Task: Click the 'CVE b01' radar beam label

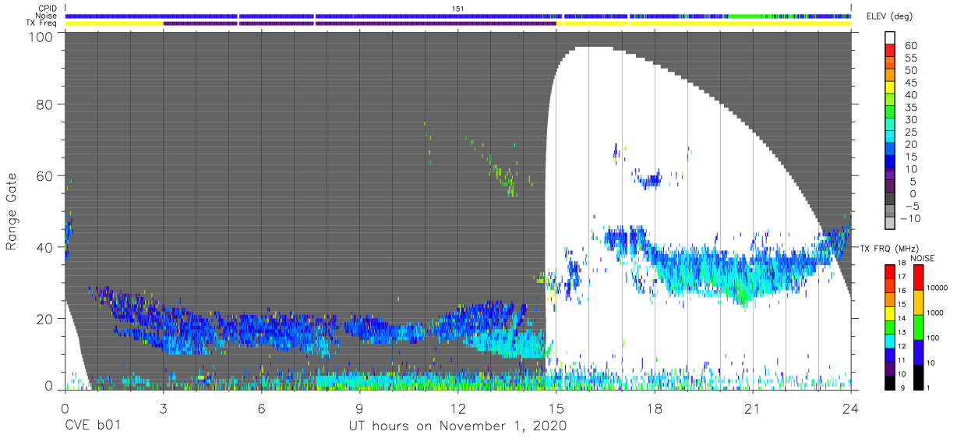Action: click(x=91, y=426)
